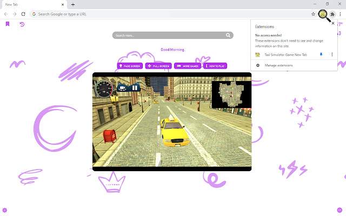Click the Google logo in the address bar
The width and height of the screenshot is (346, 216).
[x=34, y=14]
